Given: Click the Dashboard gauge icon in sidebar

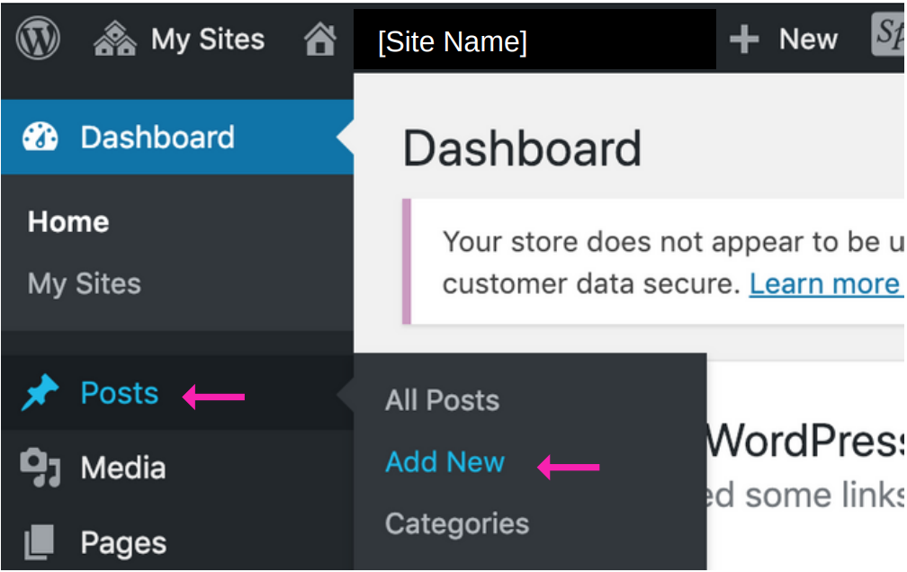Looking at the screenshot, I should (x=40, y=138).
